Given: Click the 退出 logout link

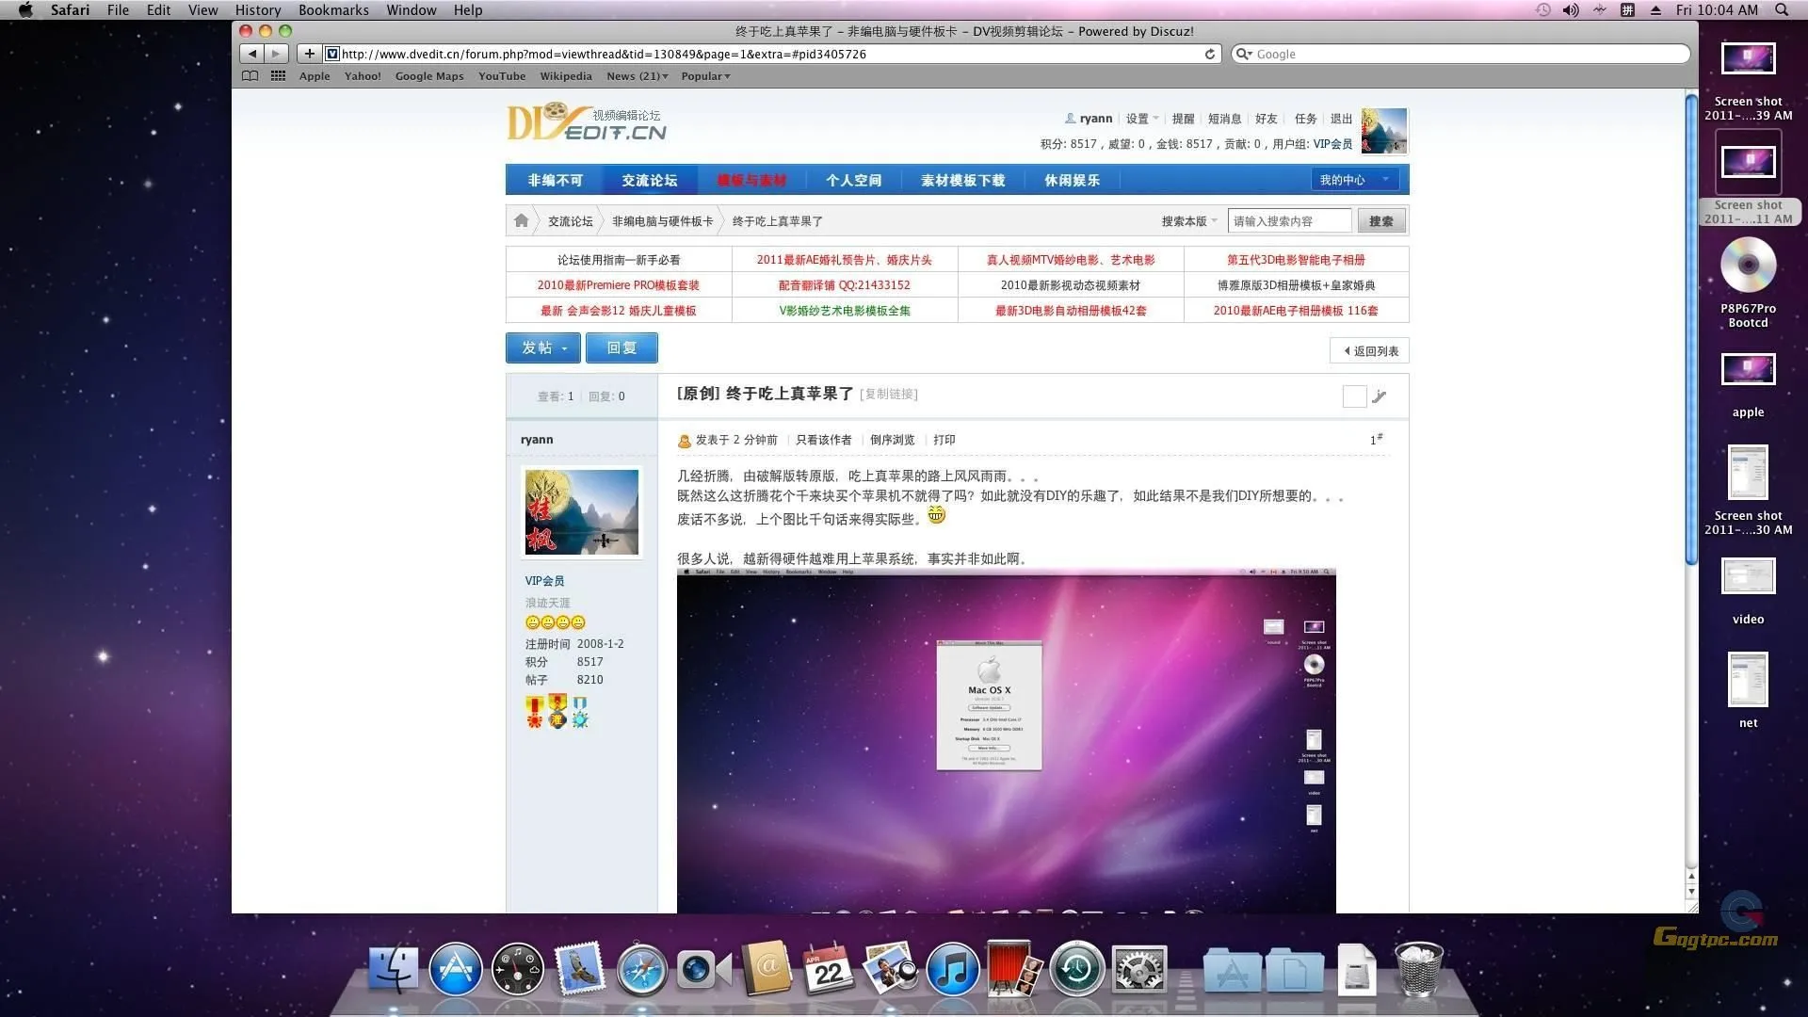Looking at the screenshot, I should 1341,119.
